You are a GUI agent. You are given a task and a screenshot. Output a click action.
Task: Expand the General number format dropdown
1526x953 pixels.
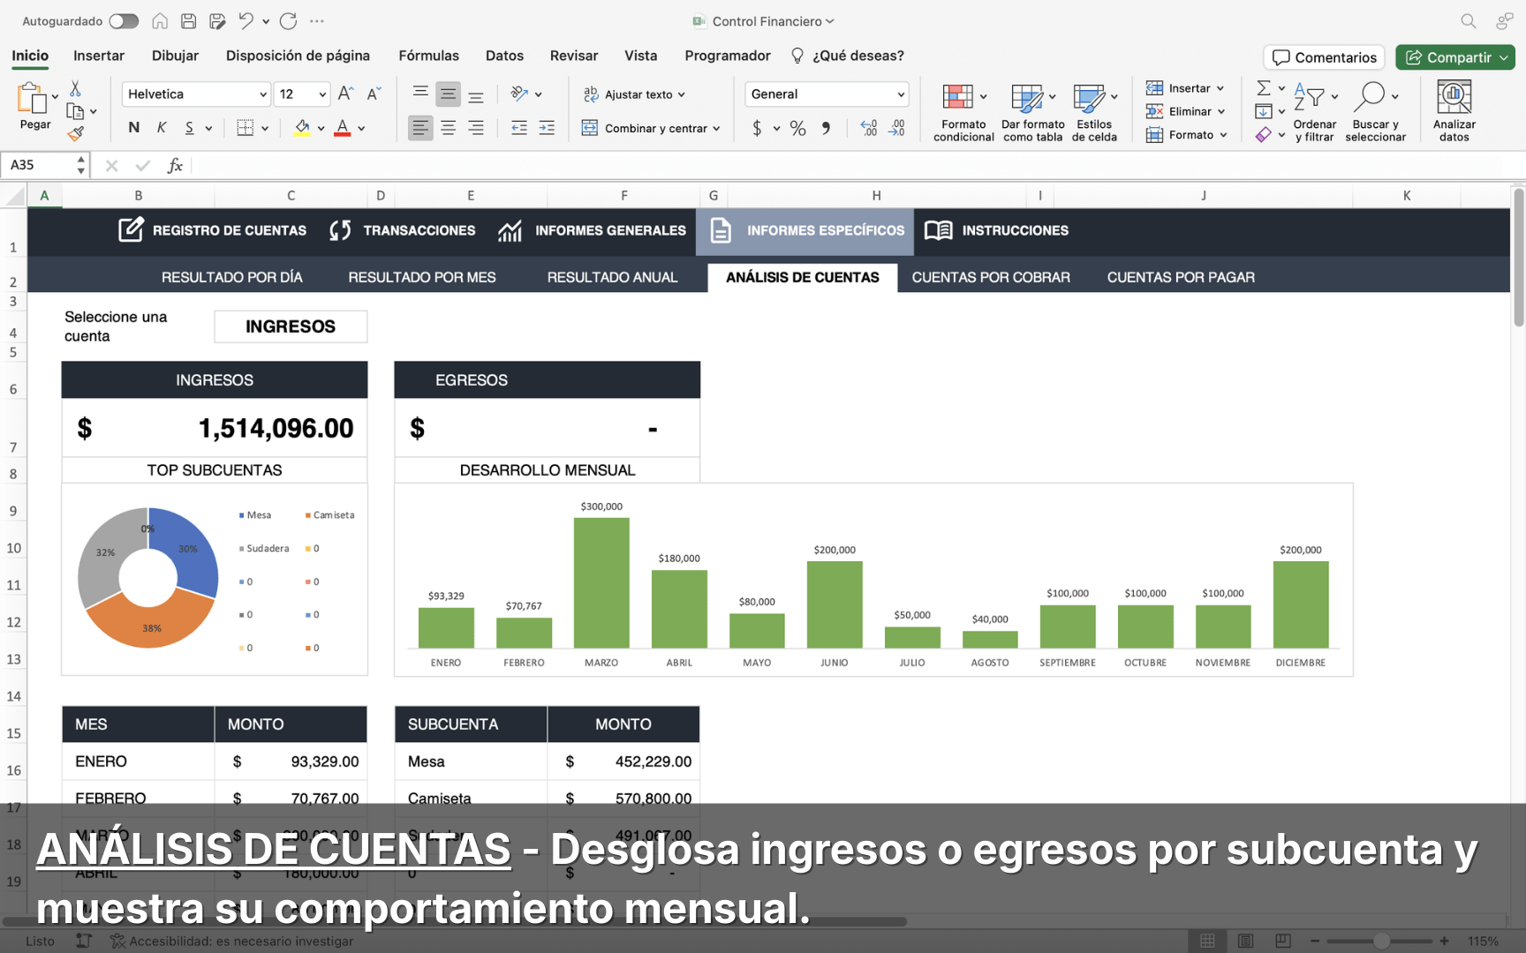[900, 94]
